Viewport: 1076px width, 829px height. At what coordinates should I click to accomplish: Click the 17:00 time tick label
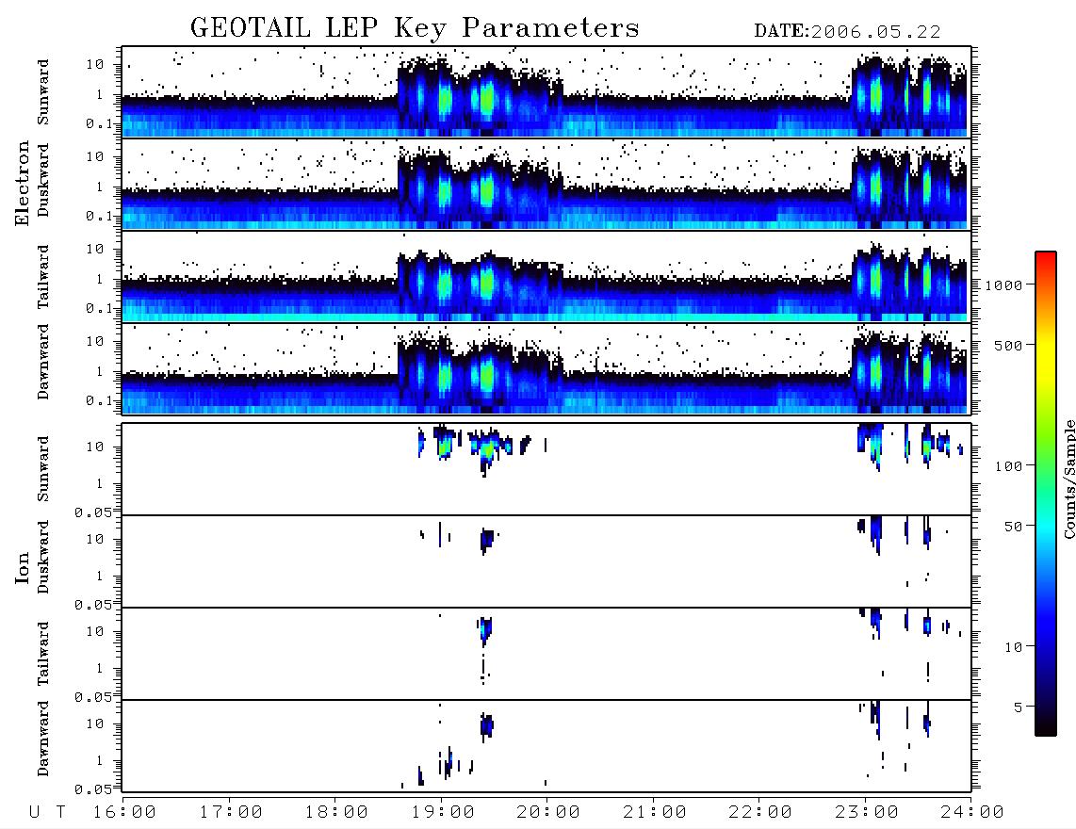[x=231, y=812]
